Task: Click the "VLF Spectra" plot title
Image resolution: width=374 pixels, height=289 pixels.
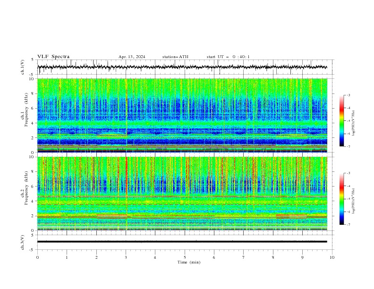Action: tap(53, 57)
